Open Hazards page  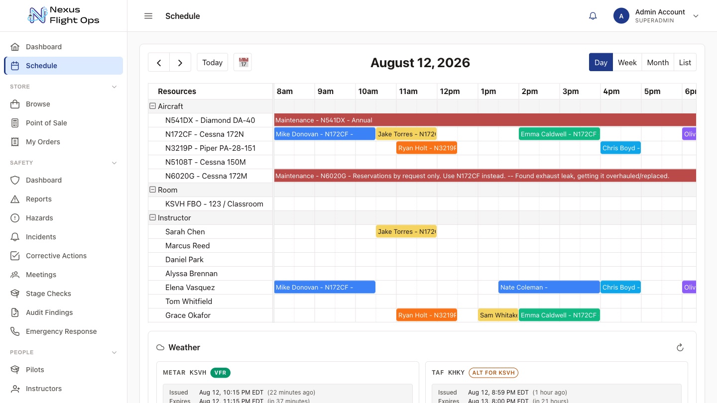(x=63, y=218)
